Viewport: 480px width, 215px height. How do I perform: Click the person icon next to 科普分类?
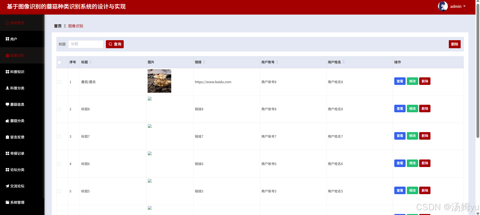7,88
